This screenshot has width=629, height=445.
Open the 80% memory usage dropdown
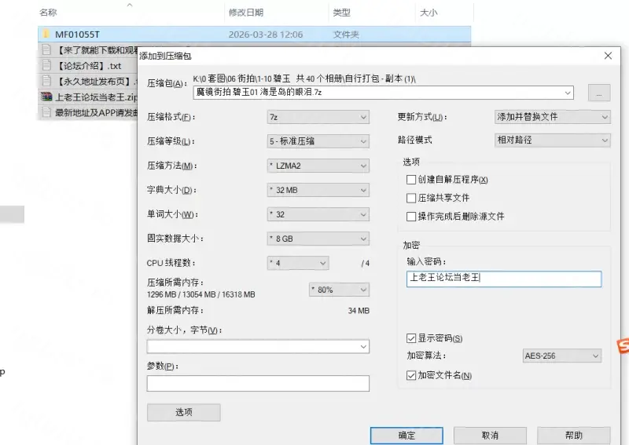[339, 290]
